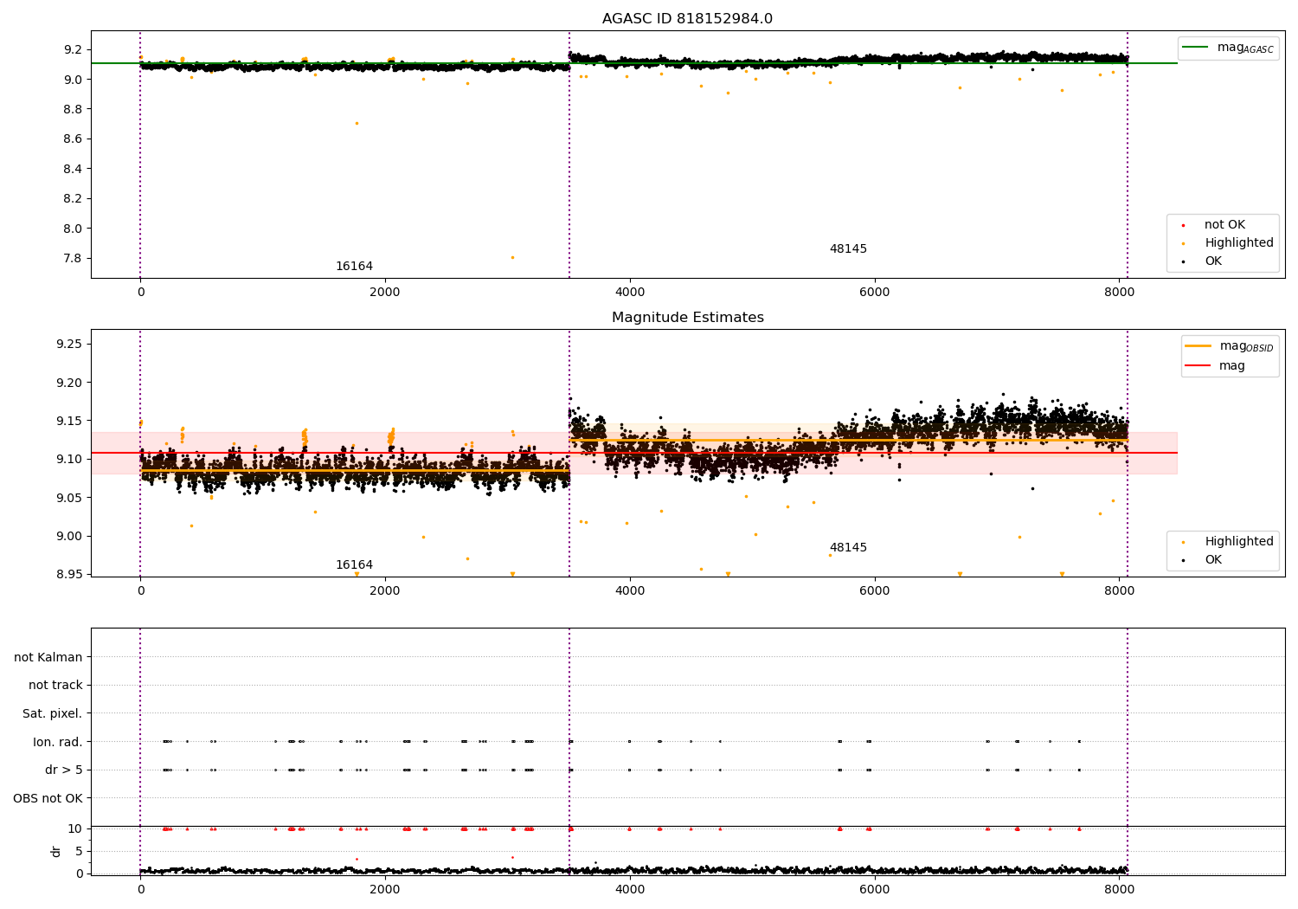Click the 'dr > 5' row label
Viewport: 1298px width, 909px height.
(64, 770)
